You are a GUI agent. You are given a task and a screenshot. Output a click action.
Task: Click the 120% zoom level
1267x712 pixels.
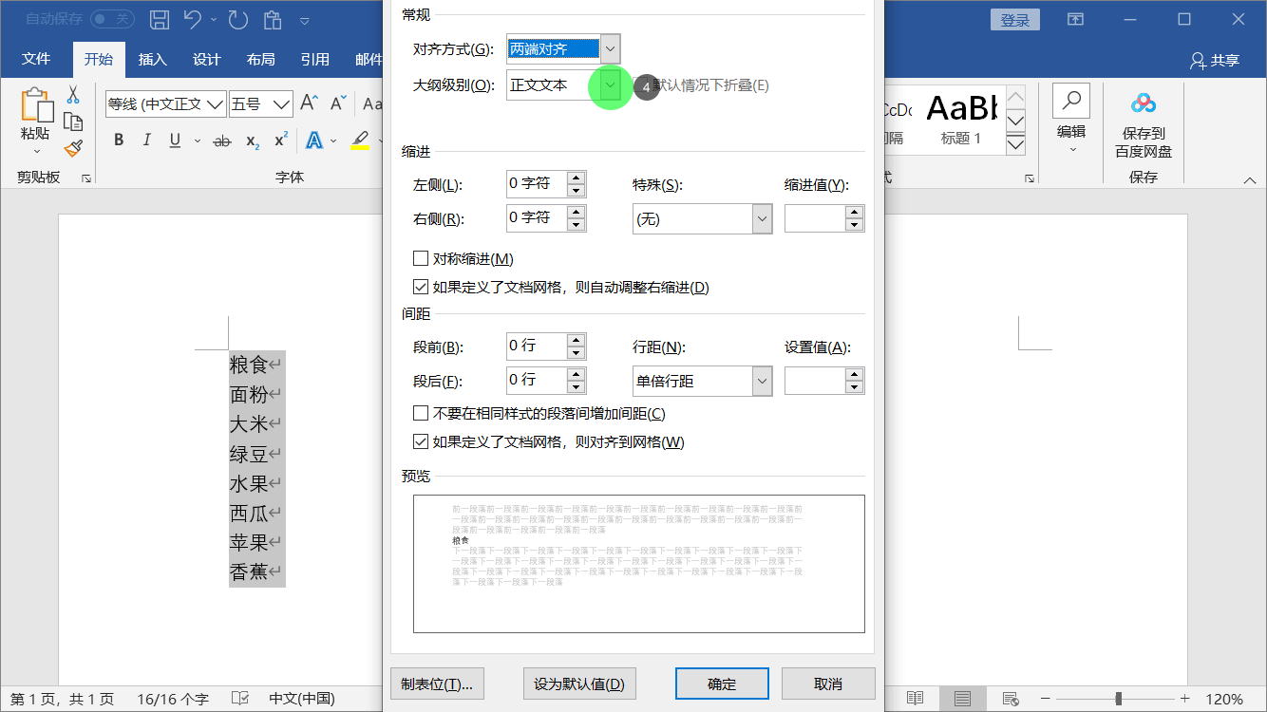1224,699
